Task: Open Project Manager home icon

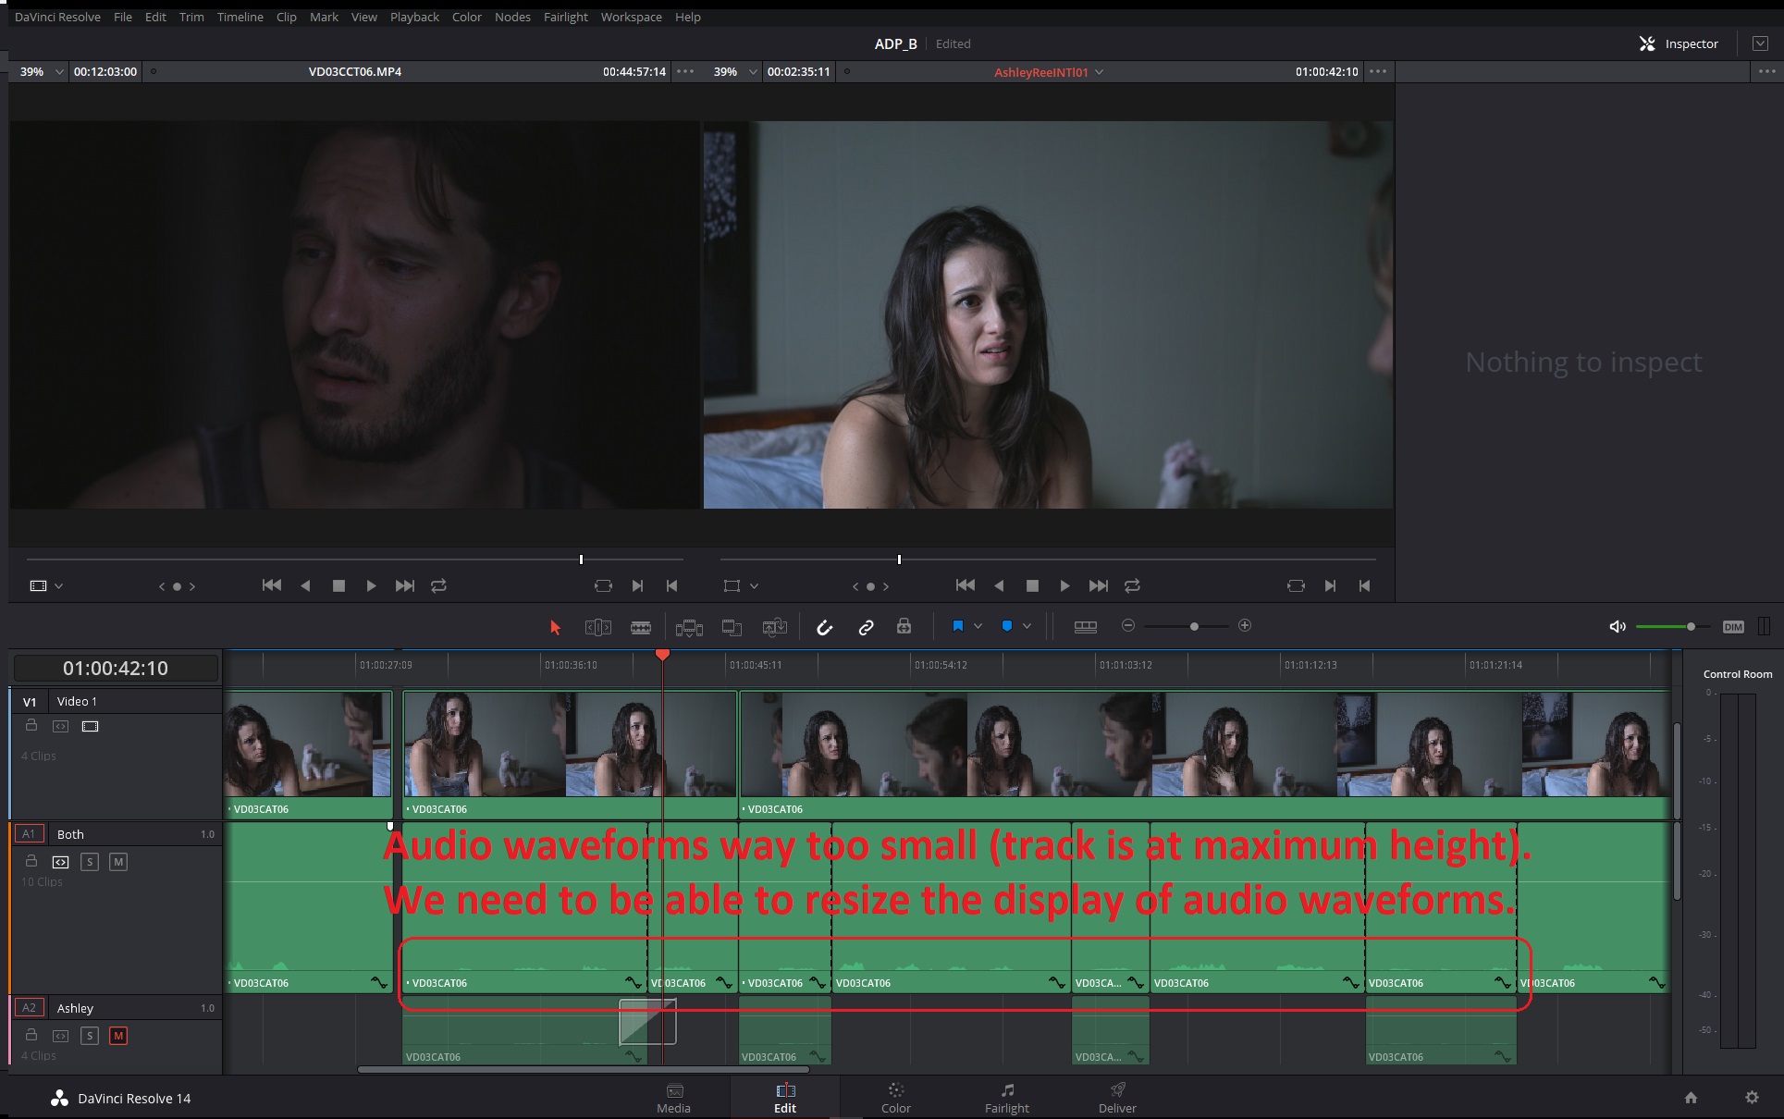Action: pos(1691,1098)
